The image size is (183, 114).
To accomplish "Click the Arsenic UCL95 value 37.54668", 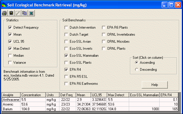I will tap(99, 104).
